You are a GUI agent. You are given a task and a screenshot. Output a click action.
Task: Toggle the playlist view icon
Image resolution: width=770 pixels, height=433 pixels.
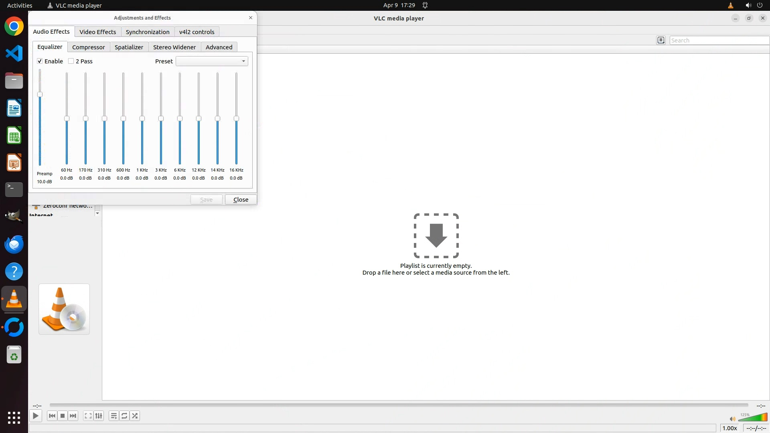click(x=113, y=416)
